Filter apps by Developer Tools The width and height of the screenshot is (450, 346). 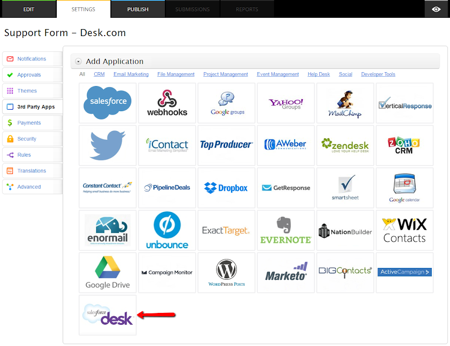[378, 74]
